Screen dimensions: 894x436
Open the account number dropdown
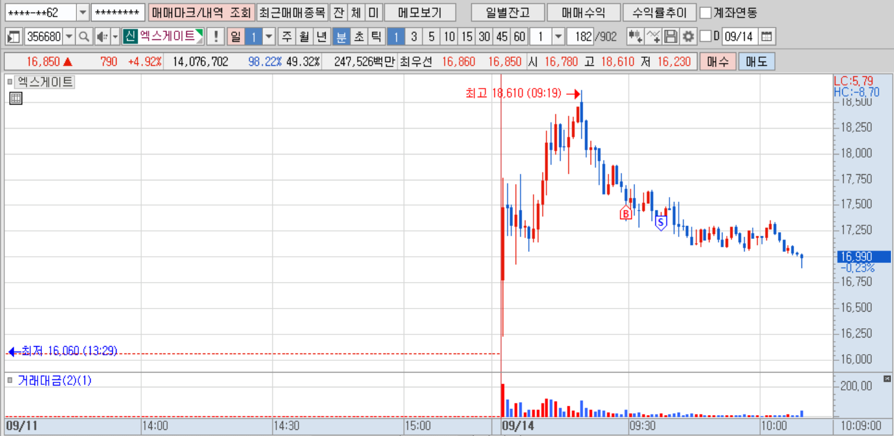click(83, 12)
